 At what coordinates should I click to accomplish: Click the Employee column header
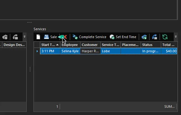pos(70,45)
